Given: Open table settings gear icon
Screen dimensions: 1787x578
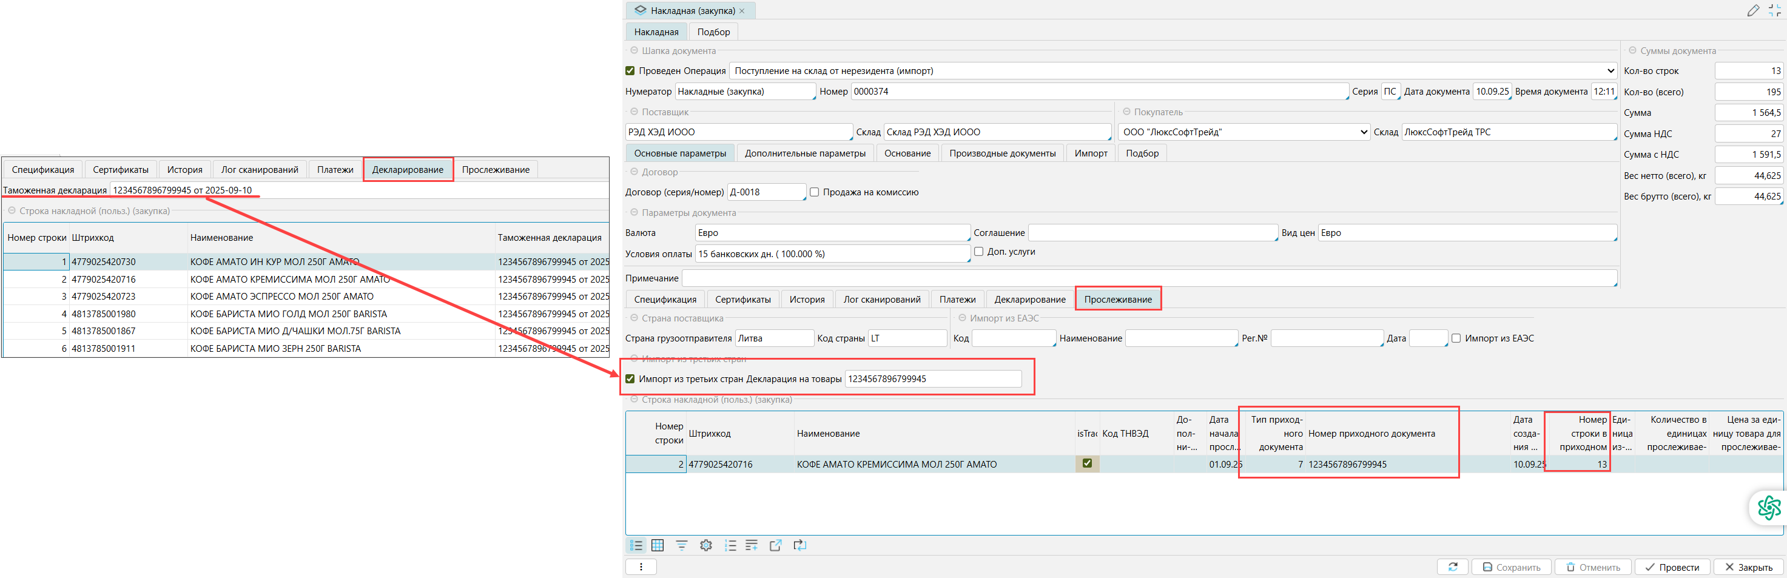Looking at the screenshot, I should tap(705, 545).
